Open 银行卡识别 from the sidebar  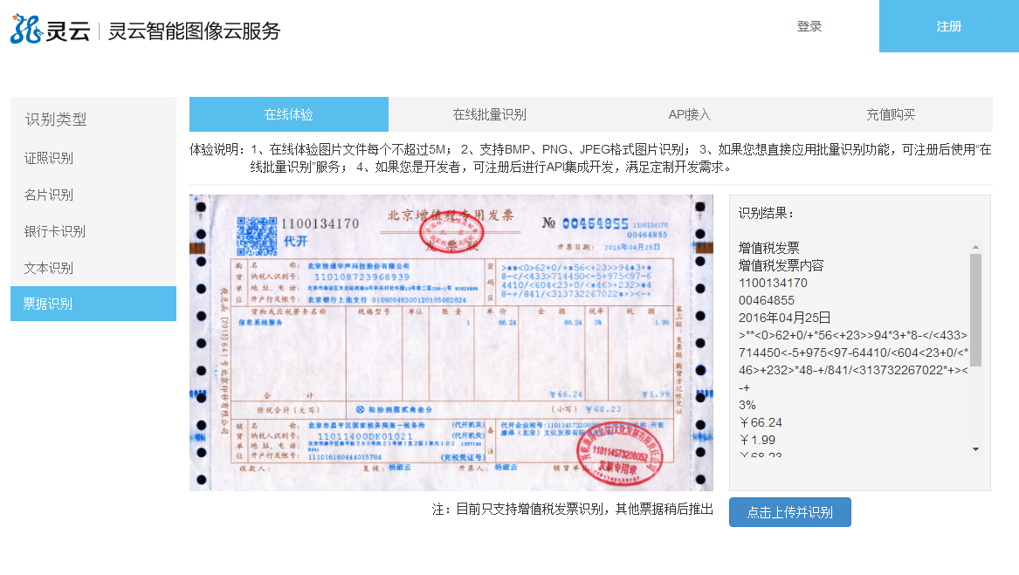(54, 231)
